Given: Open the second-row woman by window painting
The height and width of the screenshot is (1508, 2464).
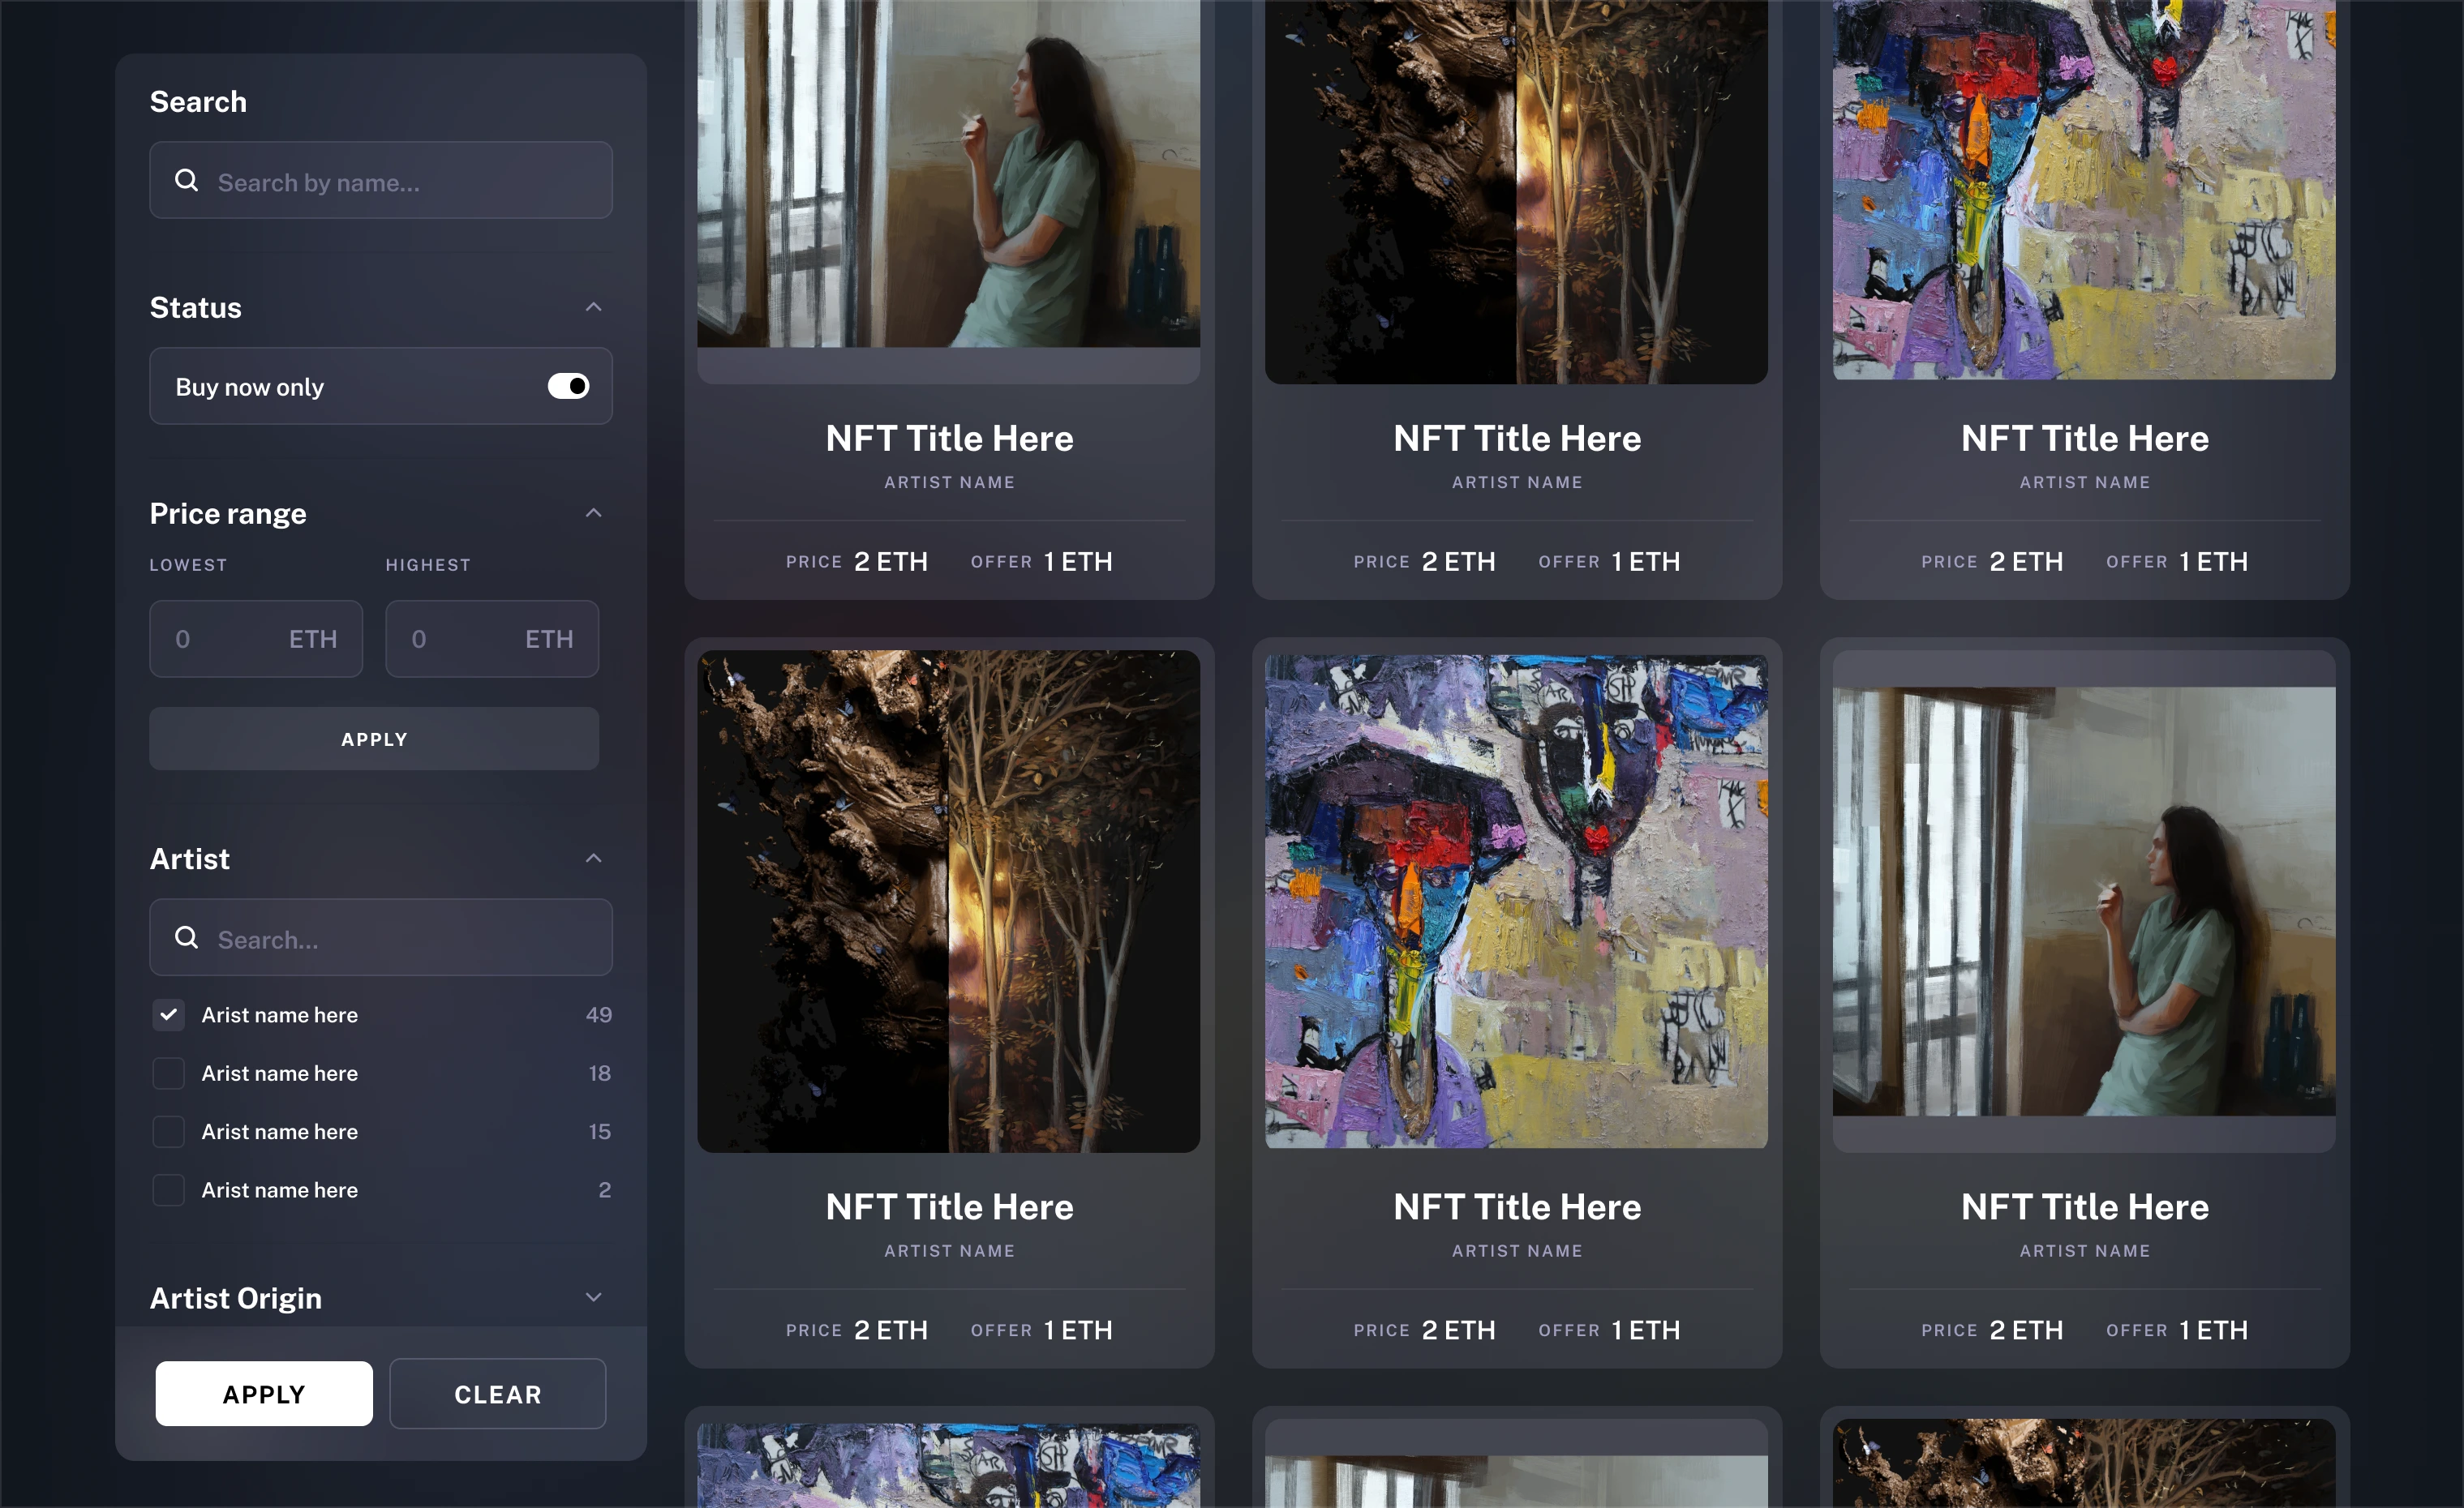Looking at the screenshot, I should click(2084, 902).
